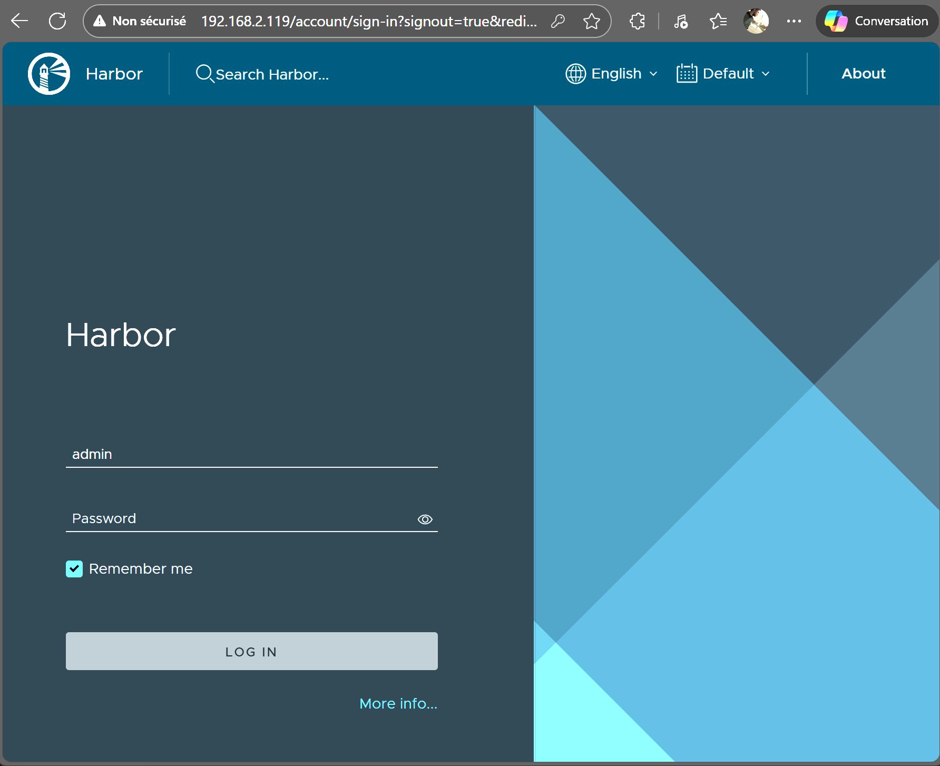Show password using the eye icon
Image resolution: width=940 pixels, height=766 pixels.
[x=425, y=519]
